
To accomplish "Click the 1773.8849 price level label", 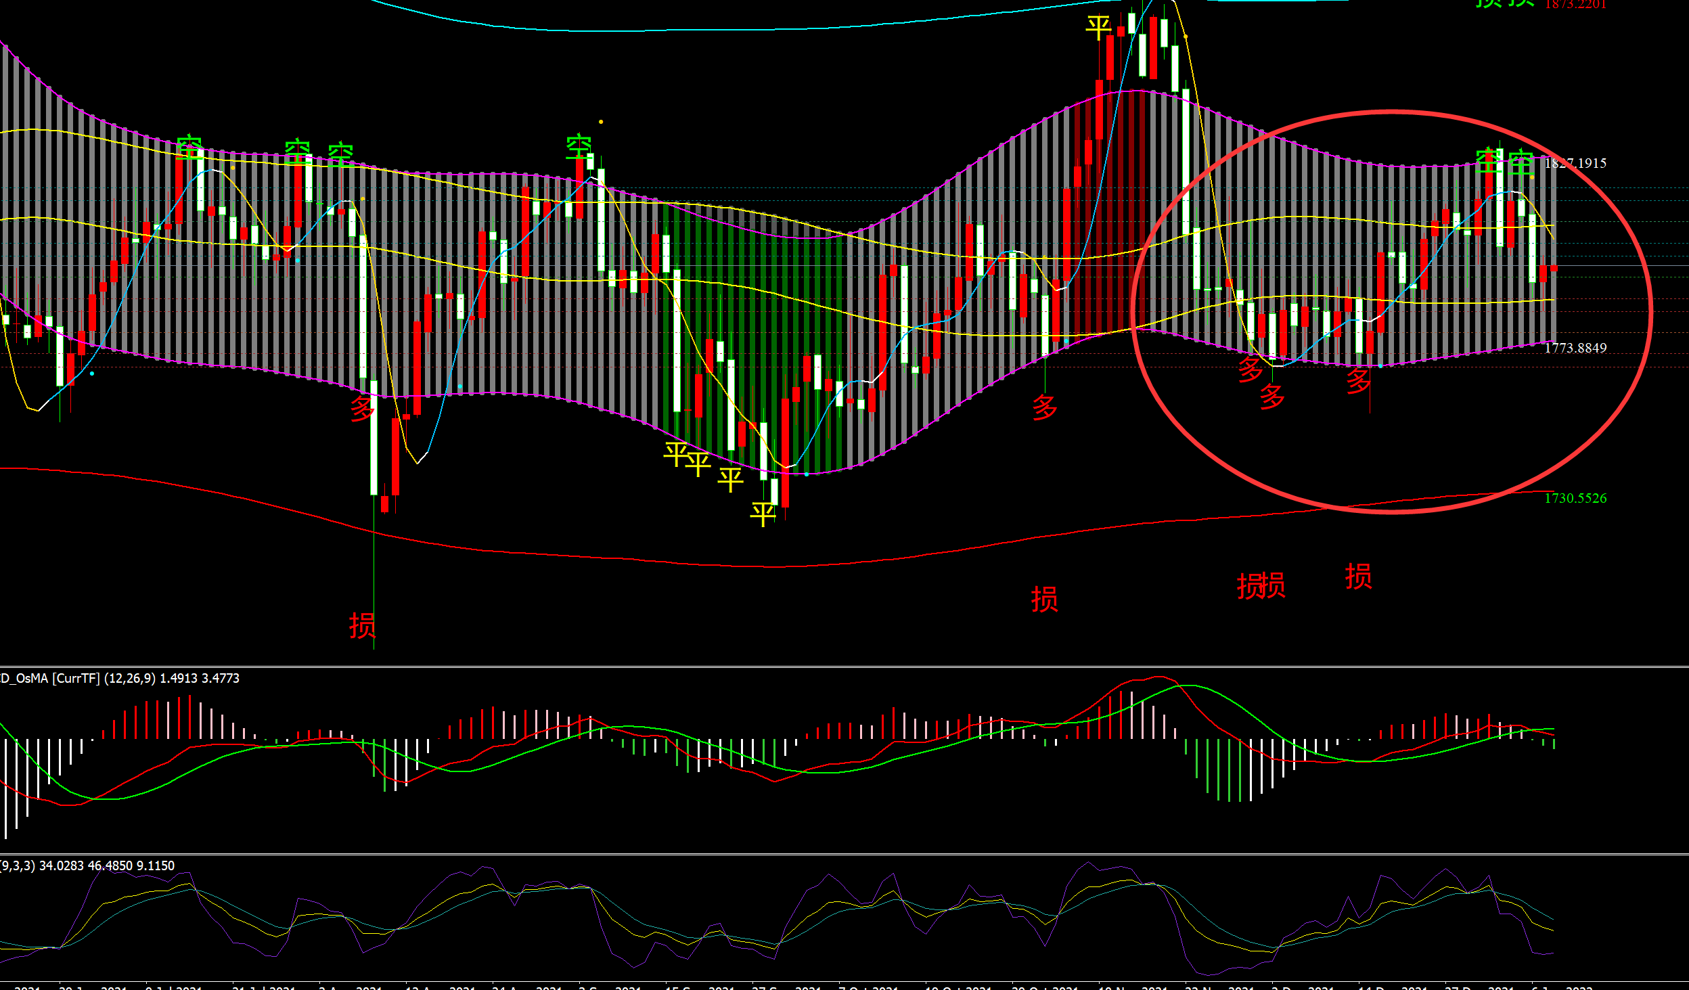I will tap(1575, 348).
